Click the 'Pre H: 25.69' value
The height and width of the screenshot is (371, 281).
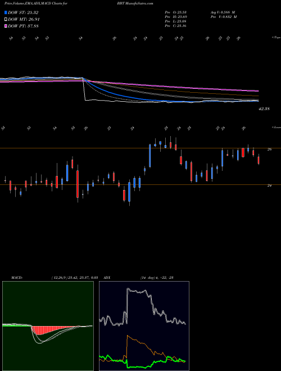pyautogui.click(x=175, y=17)
